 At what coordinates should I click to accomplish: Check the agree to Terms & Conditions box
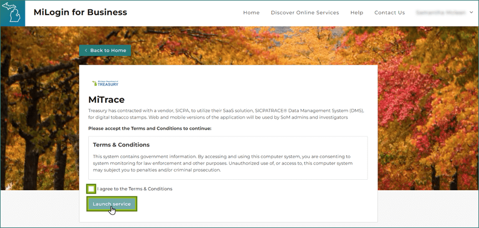(x=91, y=189)
